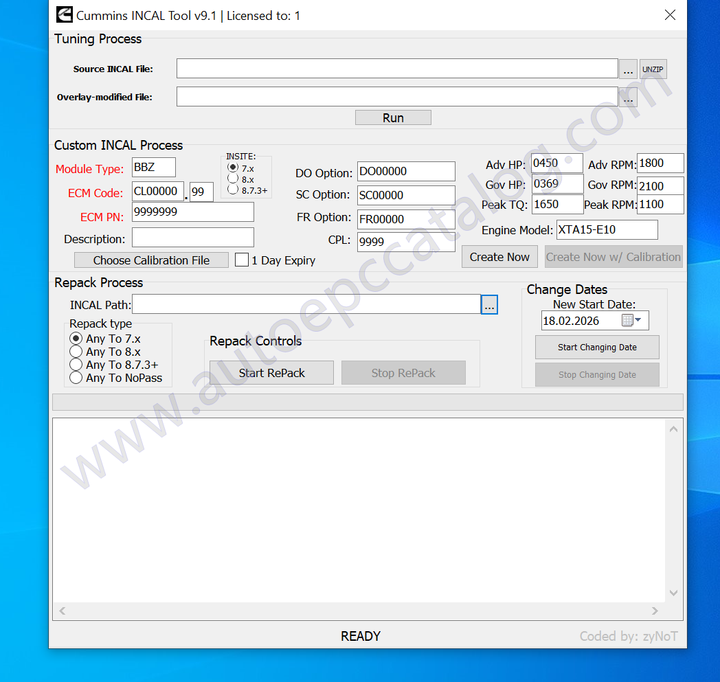Start the repack with Start RePack
Viewport: 720px width, 682px height.
(x=271, y=372)
